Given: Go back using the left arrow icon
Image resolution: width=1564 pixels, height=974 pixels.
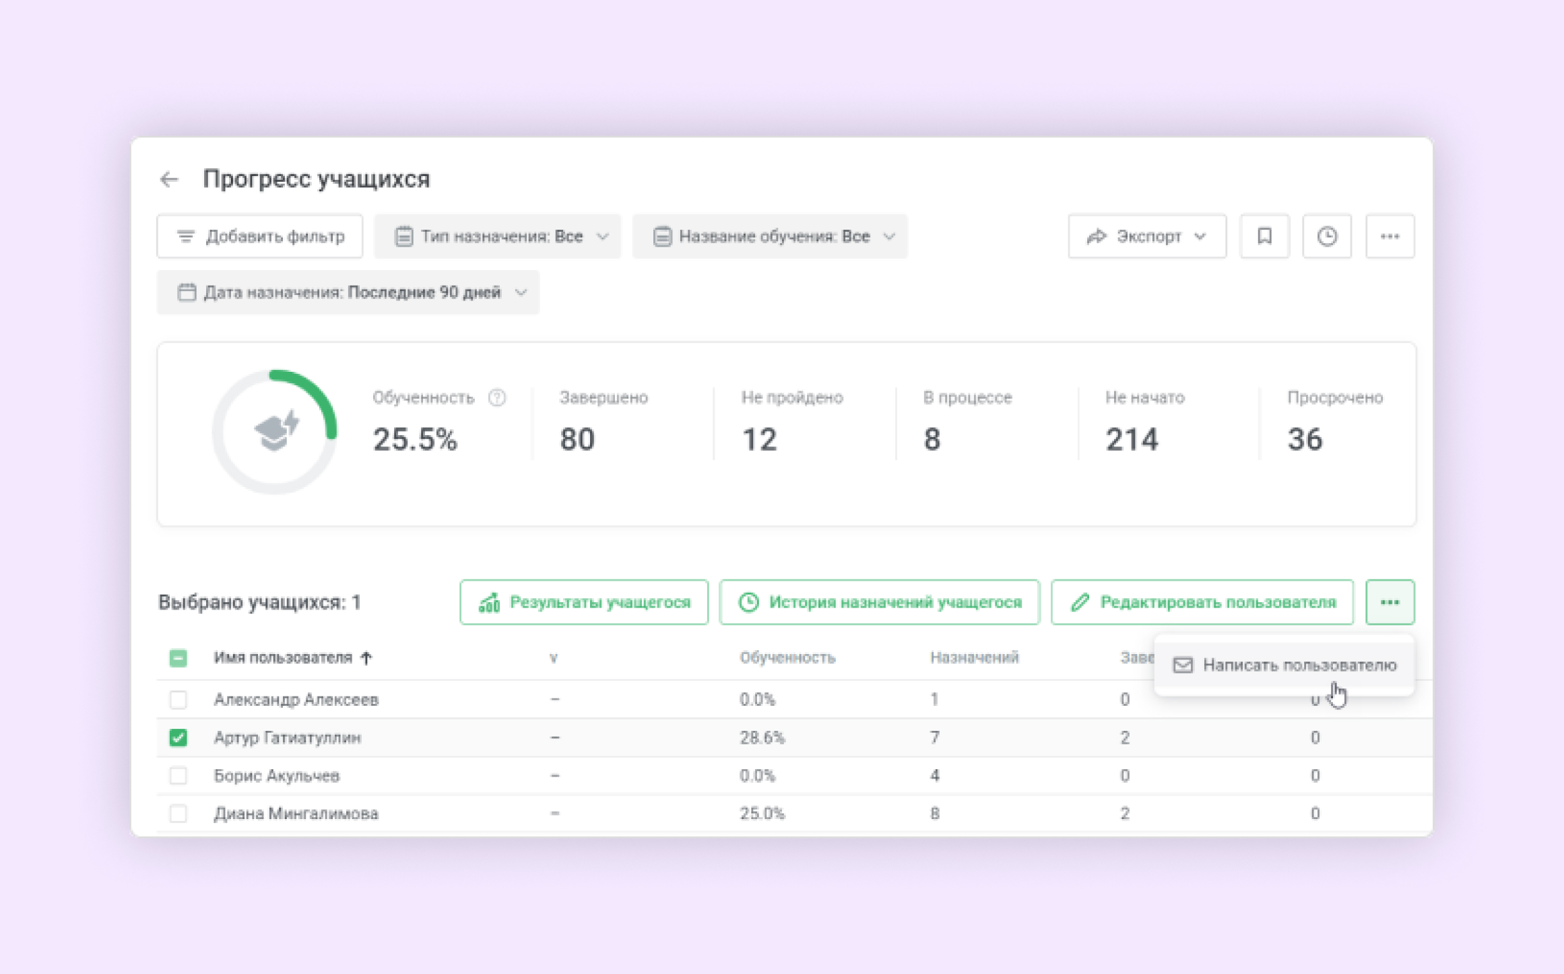Looking at the screenshot, I should (x=169, y=179).
